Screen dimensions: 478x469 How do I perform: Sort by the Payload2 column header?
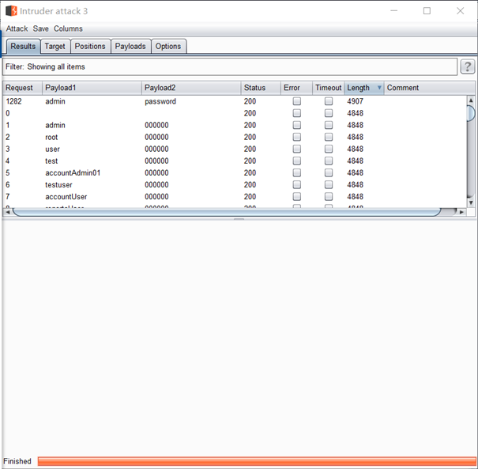tap(191, 88)
